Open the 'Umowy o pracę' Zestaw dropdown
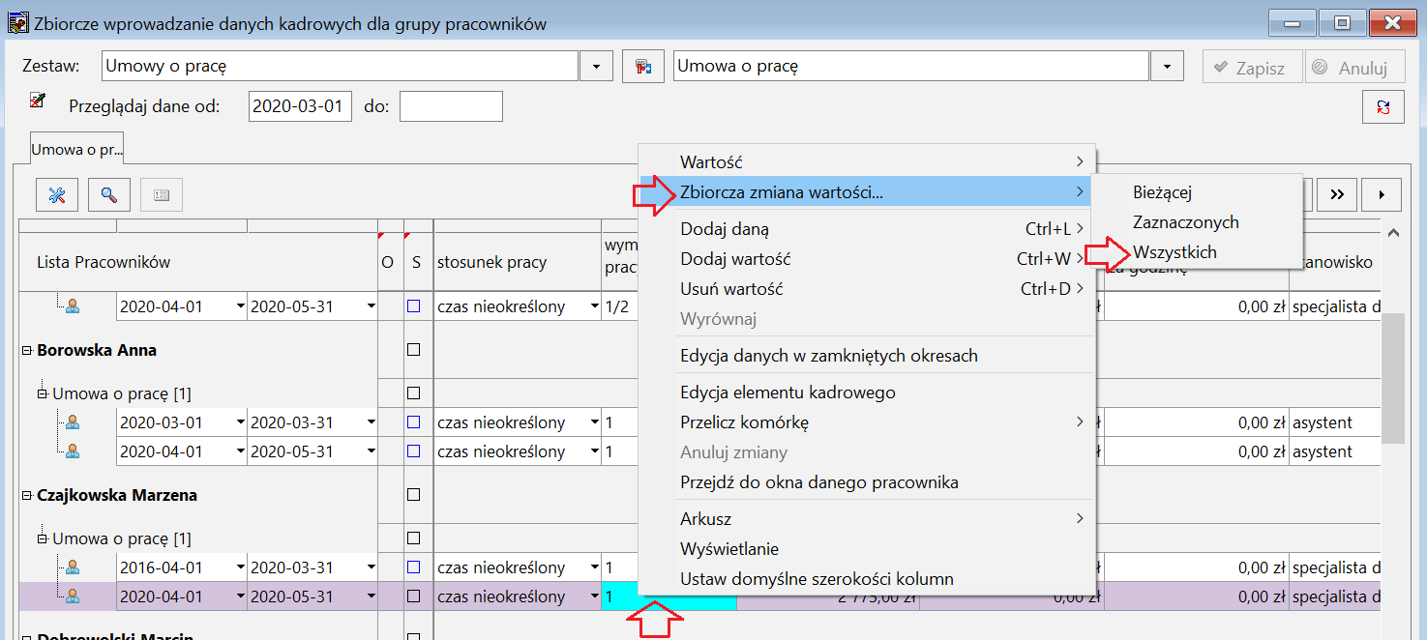 click(596, 67)
